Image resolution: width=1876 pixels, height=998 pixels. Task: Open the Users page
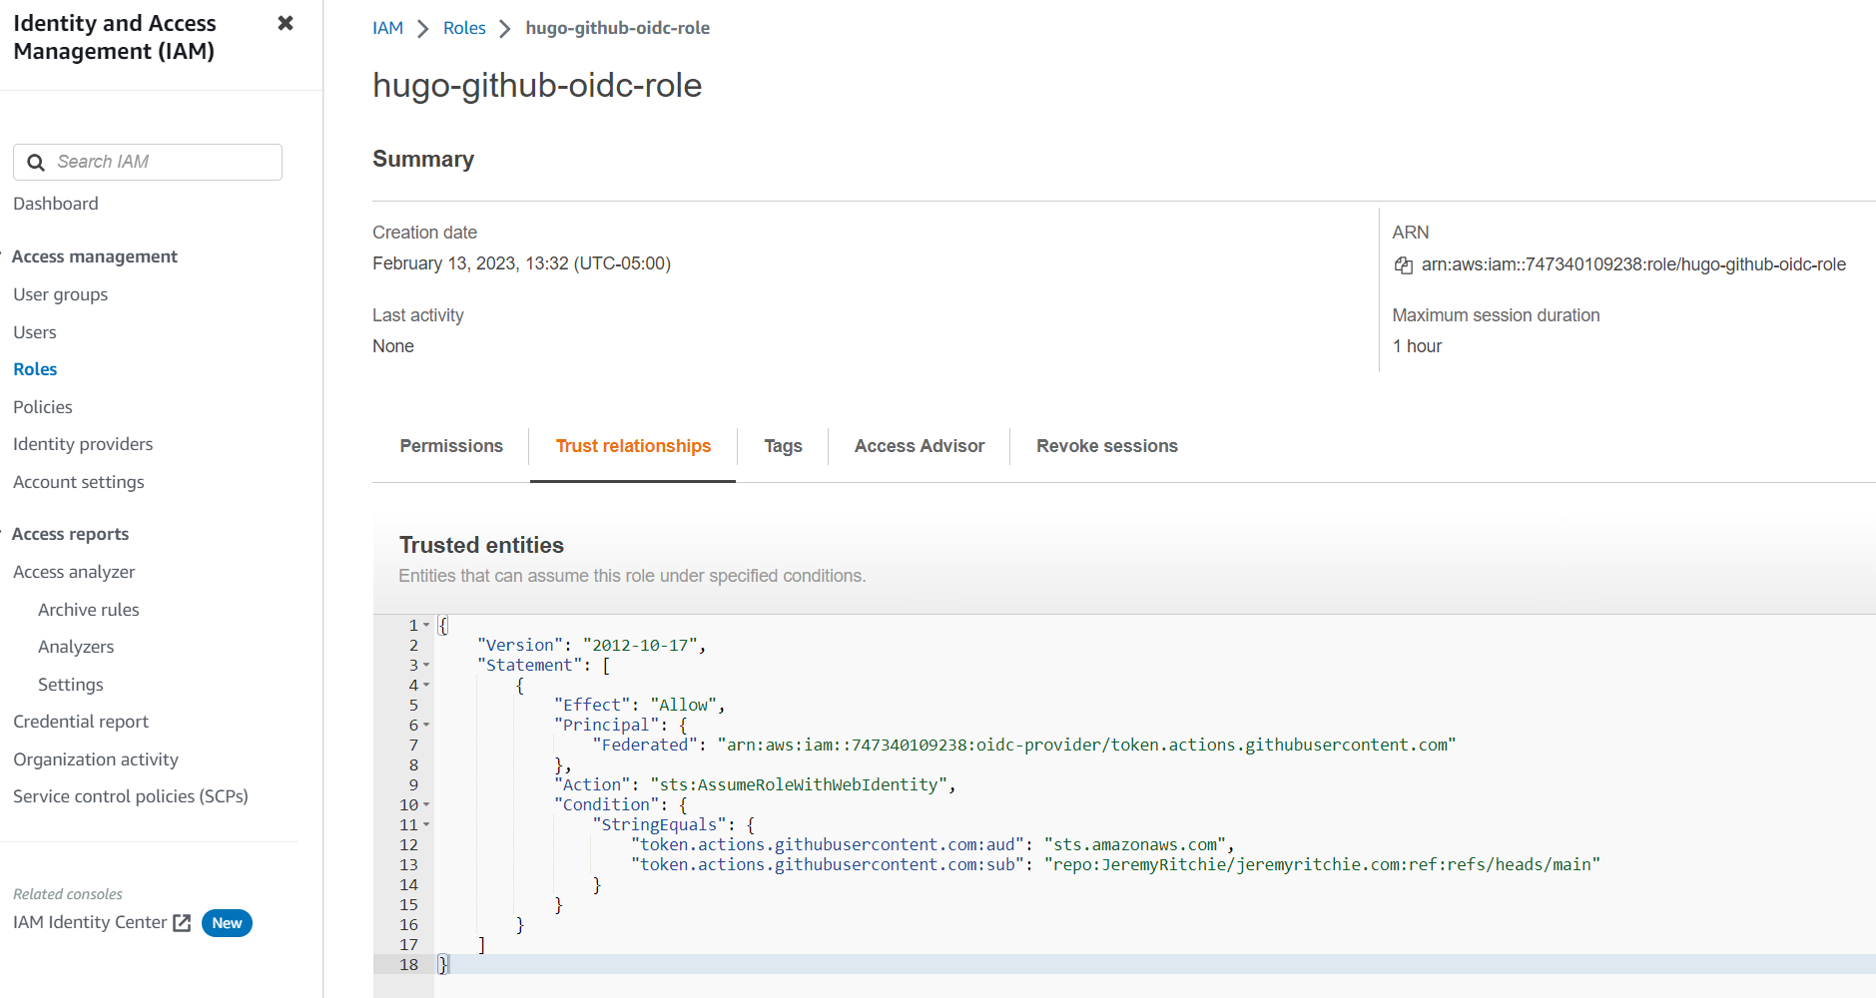click(35, 332)
